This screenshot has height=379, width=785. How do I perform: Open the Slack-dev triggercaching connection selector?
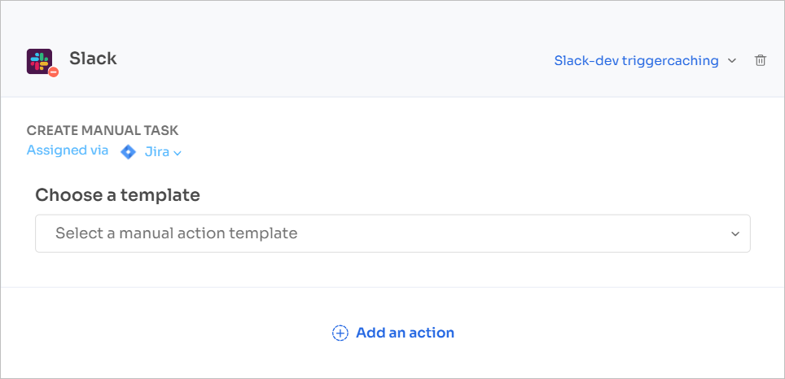tap(636, 61)
